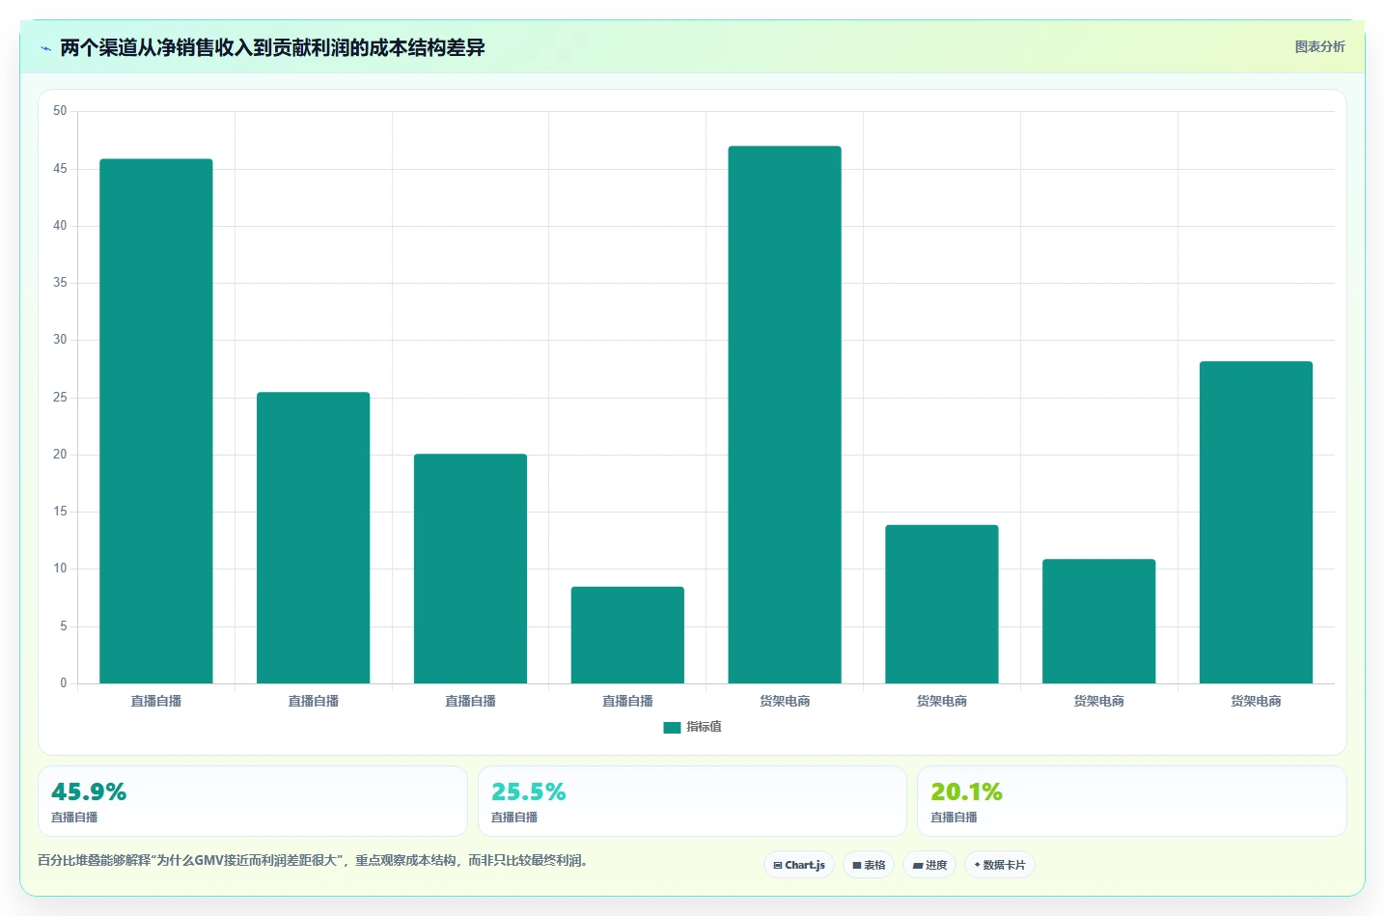This screenshot has height=916, width=1385.
Task: Click the lightning icon beside the chart title
Action: (45, 48)
